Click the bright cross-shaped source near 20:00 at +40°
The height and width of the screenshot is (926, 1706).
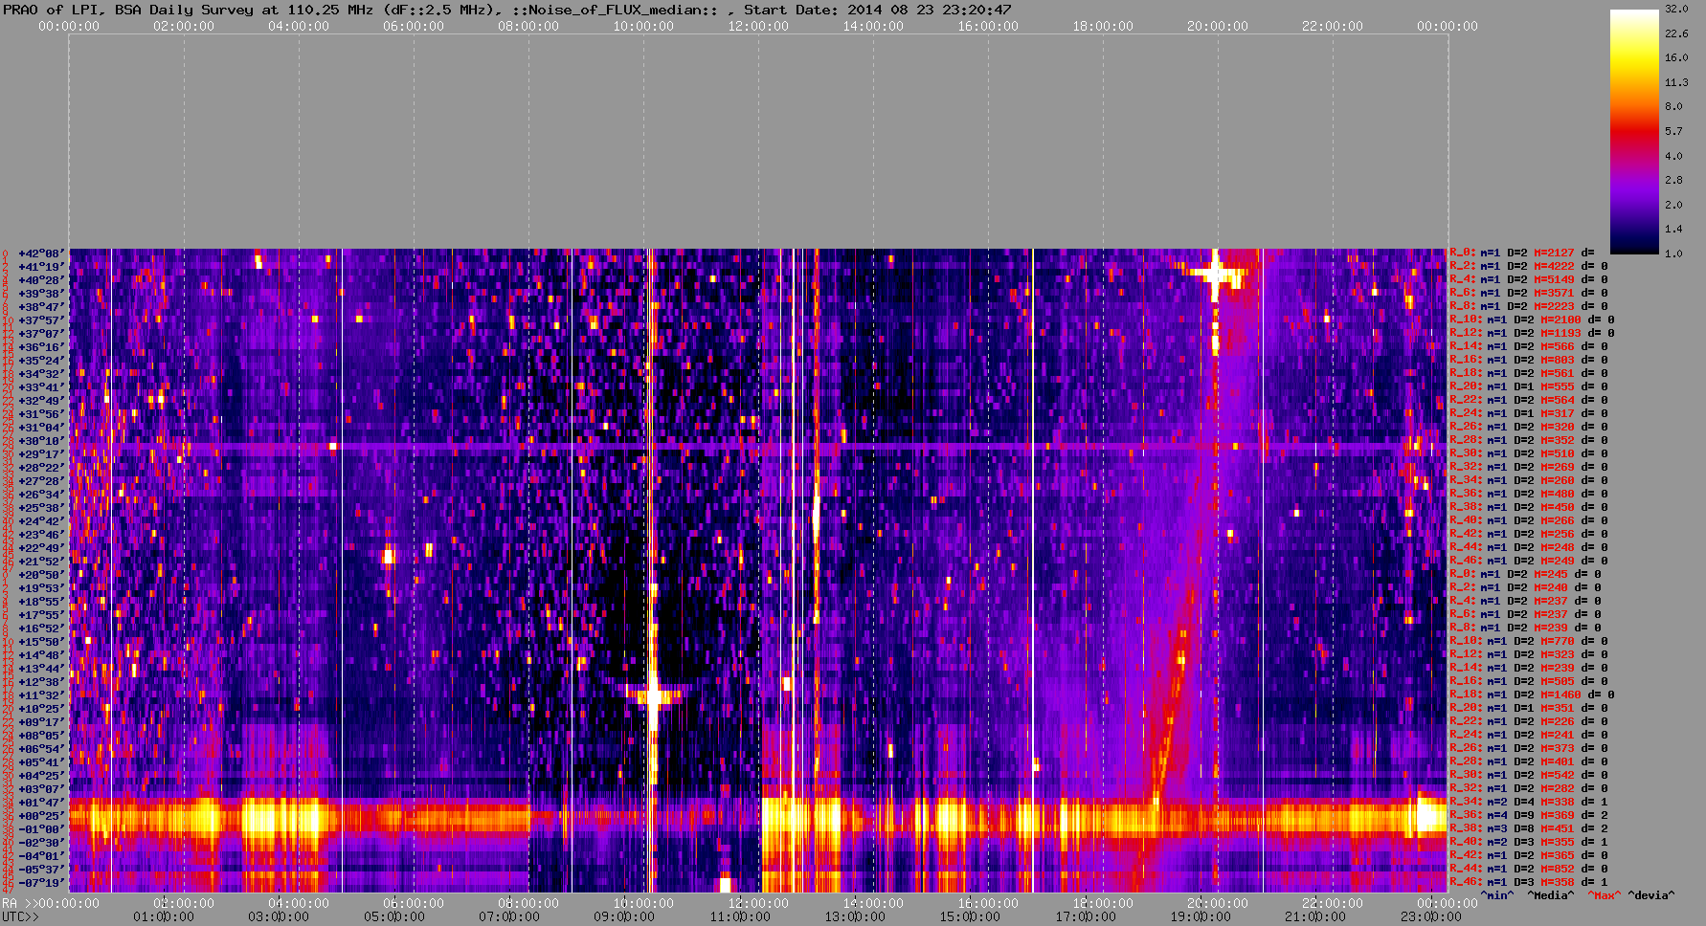[1216, 274]
